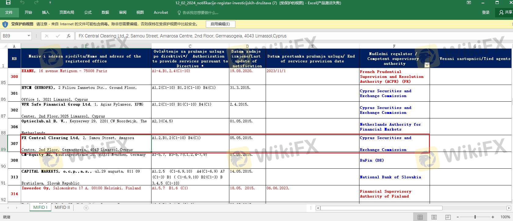Click the Cancel X icon in formula bar

pyautogui.click(x=46, y=36)
